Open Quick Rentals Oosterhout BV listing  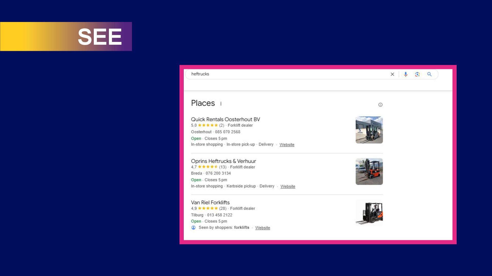coord(225,119)
